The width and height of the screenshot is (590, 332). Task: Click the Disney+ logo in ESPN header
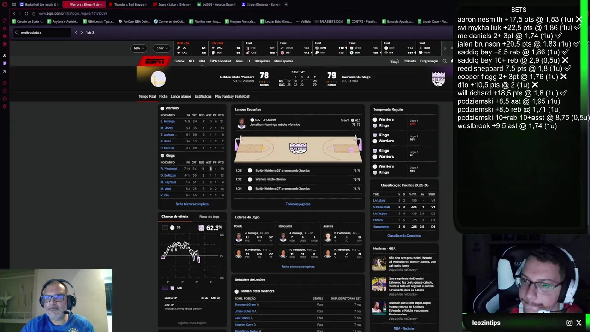[395, 61]
